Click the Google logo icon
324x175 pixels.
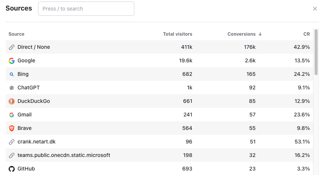(x=12, y=60)
